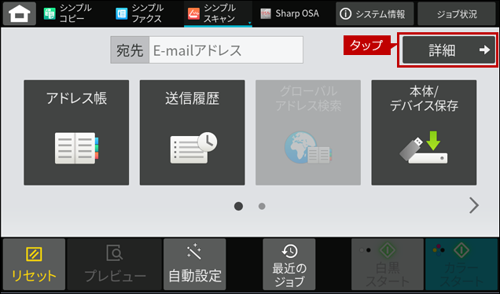Image resolution: width=500 pixels, height=294 pixels.
Task: Open the シンプルスキャン tab dropdown
Action: (218, 13)
